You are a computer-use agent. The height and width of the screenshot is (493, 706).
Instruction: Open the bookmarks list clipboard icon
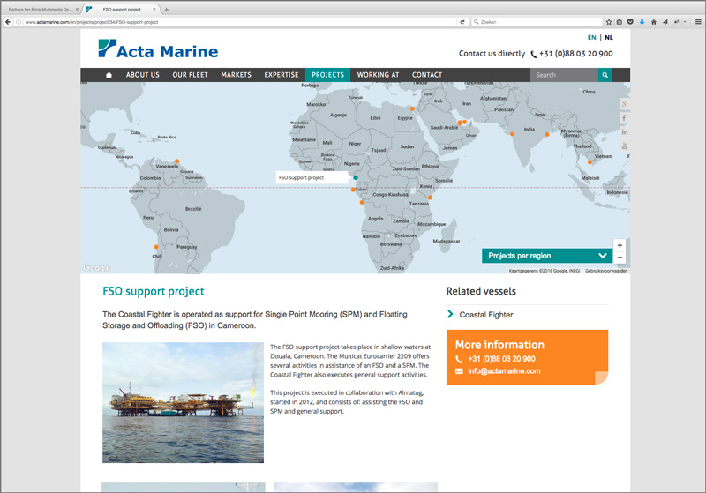[x=620, y=21]
